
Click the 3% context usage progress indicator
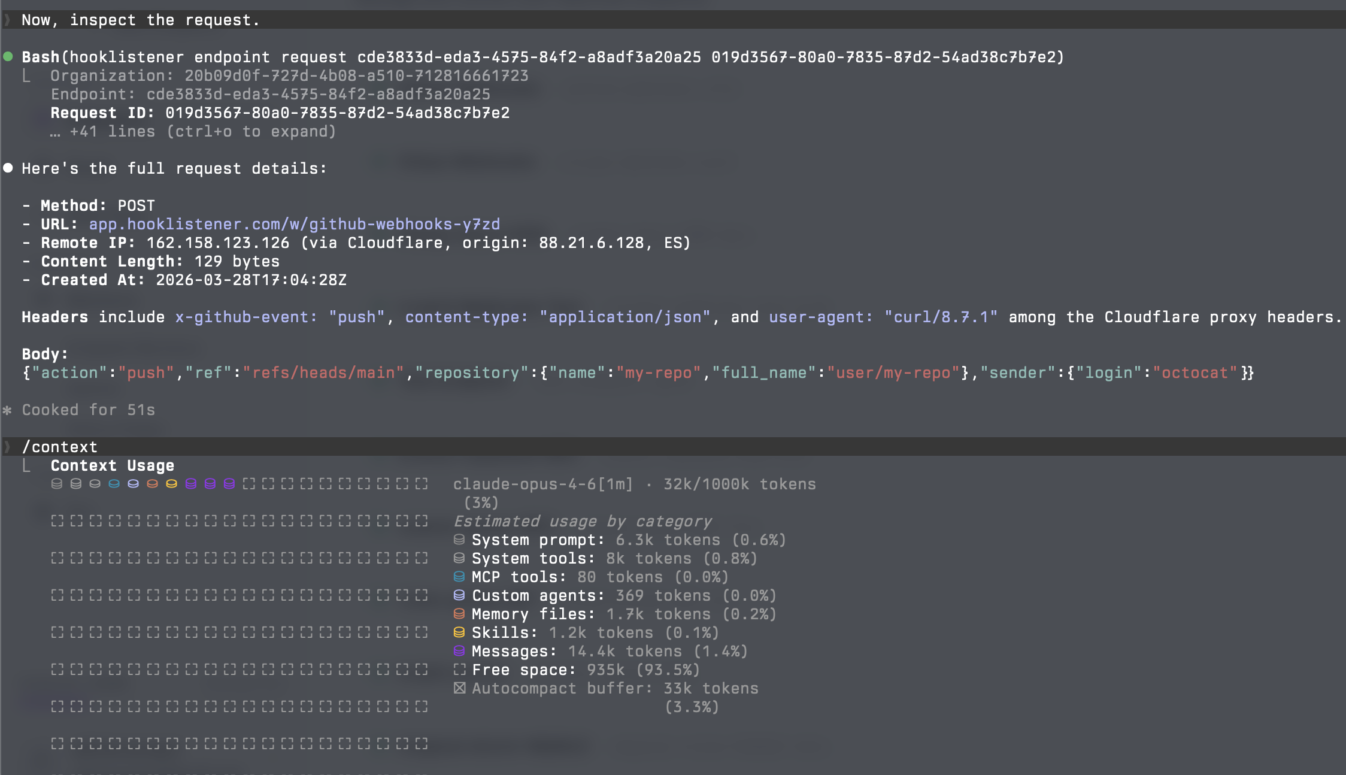483,502
